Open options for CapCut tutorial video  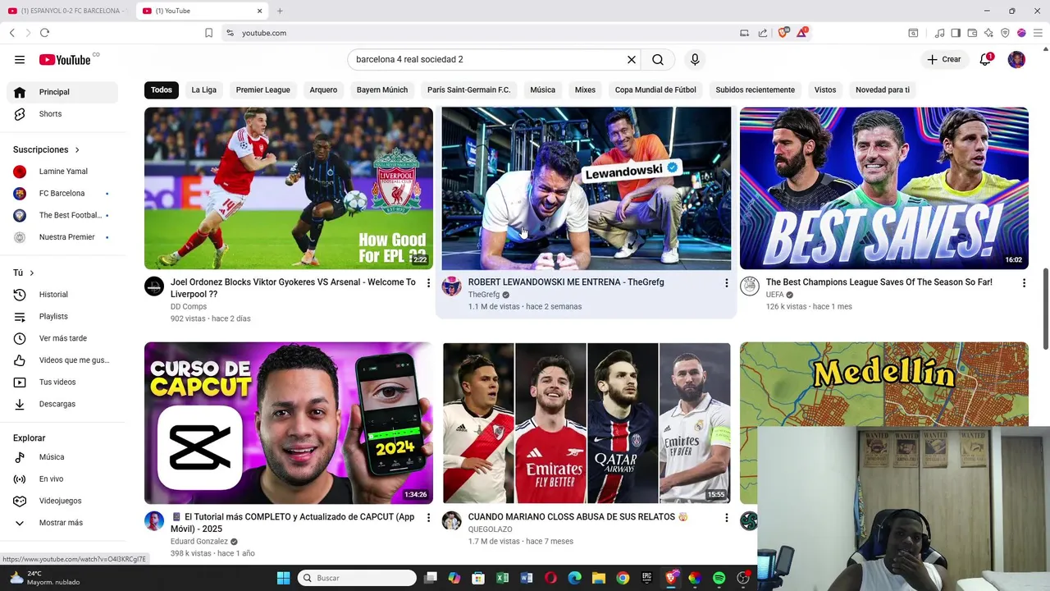click(x=428, y=518)
